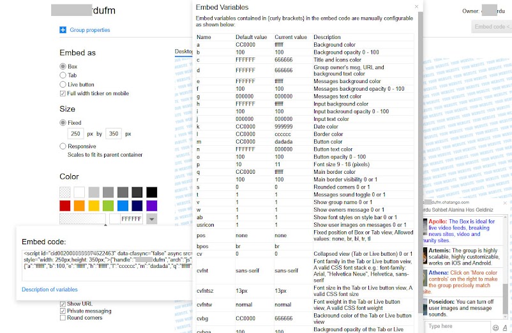Screen dimensions: 512x333
Task: Select current value dadada for Button color
Action: pos(283,142)
